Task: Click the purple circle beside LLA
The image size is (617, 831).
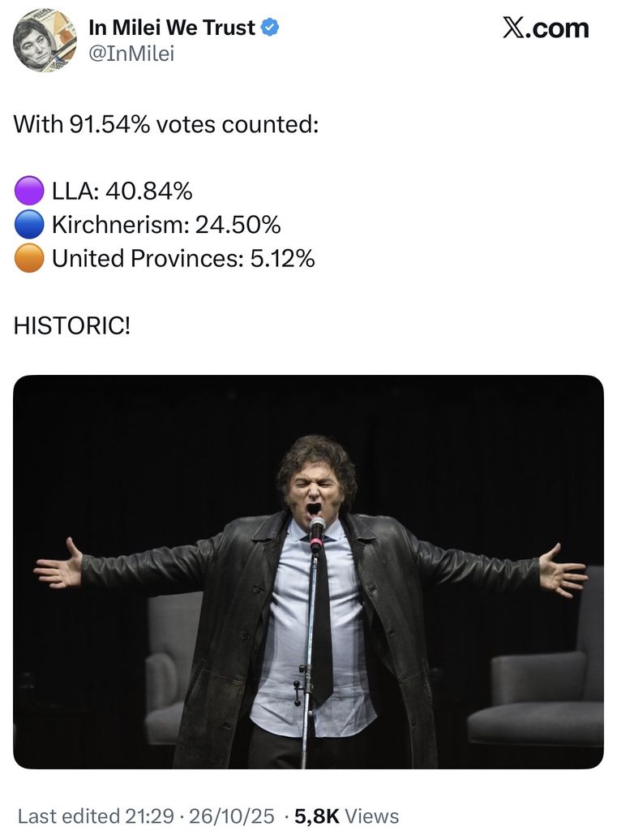Action: click(29, 192)
